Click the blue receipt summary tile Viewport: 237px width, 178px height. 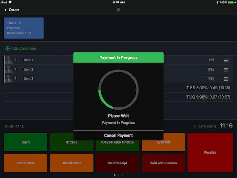[x=24, y=28]
